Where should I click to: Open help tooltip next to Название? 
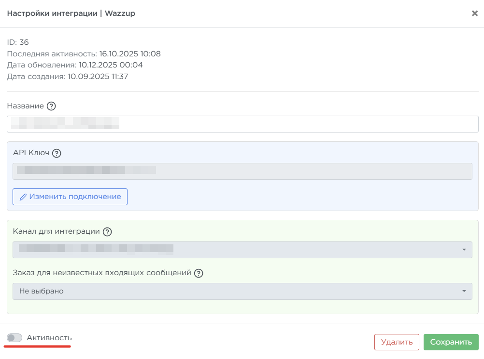click(x=51, y=106)
